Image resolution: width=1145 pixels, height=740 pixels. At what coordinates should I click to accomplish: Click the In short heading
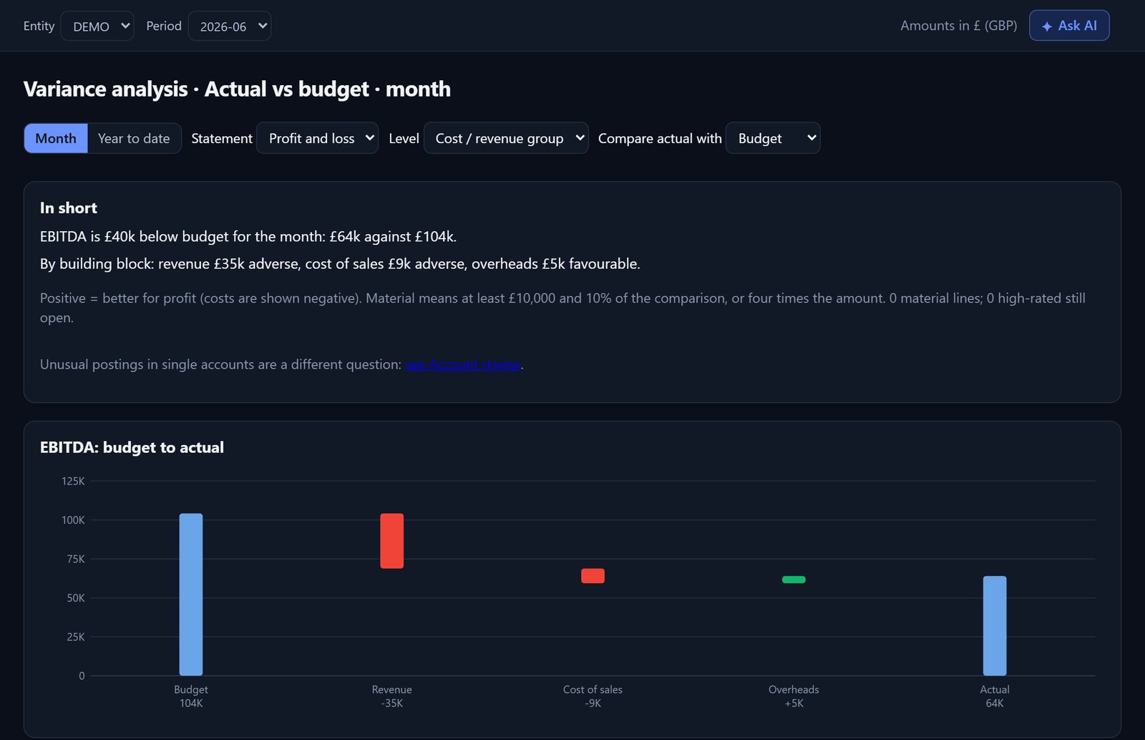pyautogui.click(x=69, y=208)
